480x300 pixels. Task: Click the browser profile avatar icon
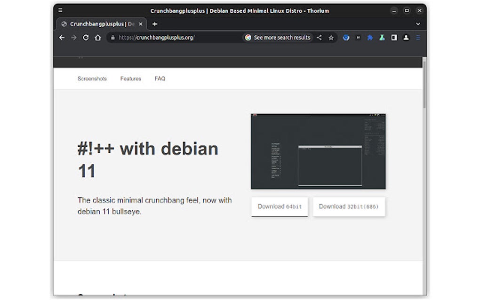coord(406,38)
